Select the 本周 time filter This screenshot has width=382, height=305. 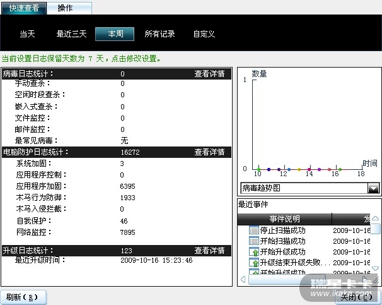pyautogui.click(x=115, y=34)
